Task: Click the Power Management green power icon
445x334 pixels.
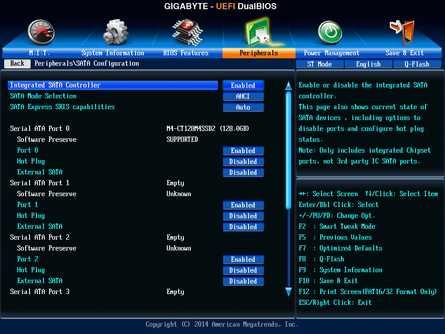Action: [x=330, y=32]
